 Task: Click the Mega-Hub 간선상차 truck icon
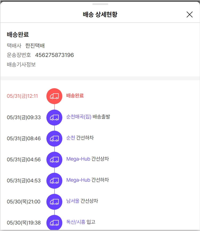pyautogui.click(x=54, y=160)
